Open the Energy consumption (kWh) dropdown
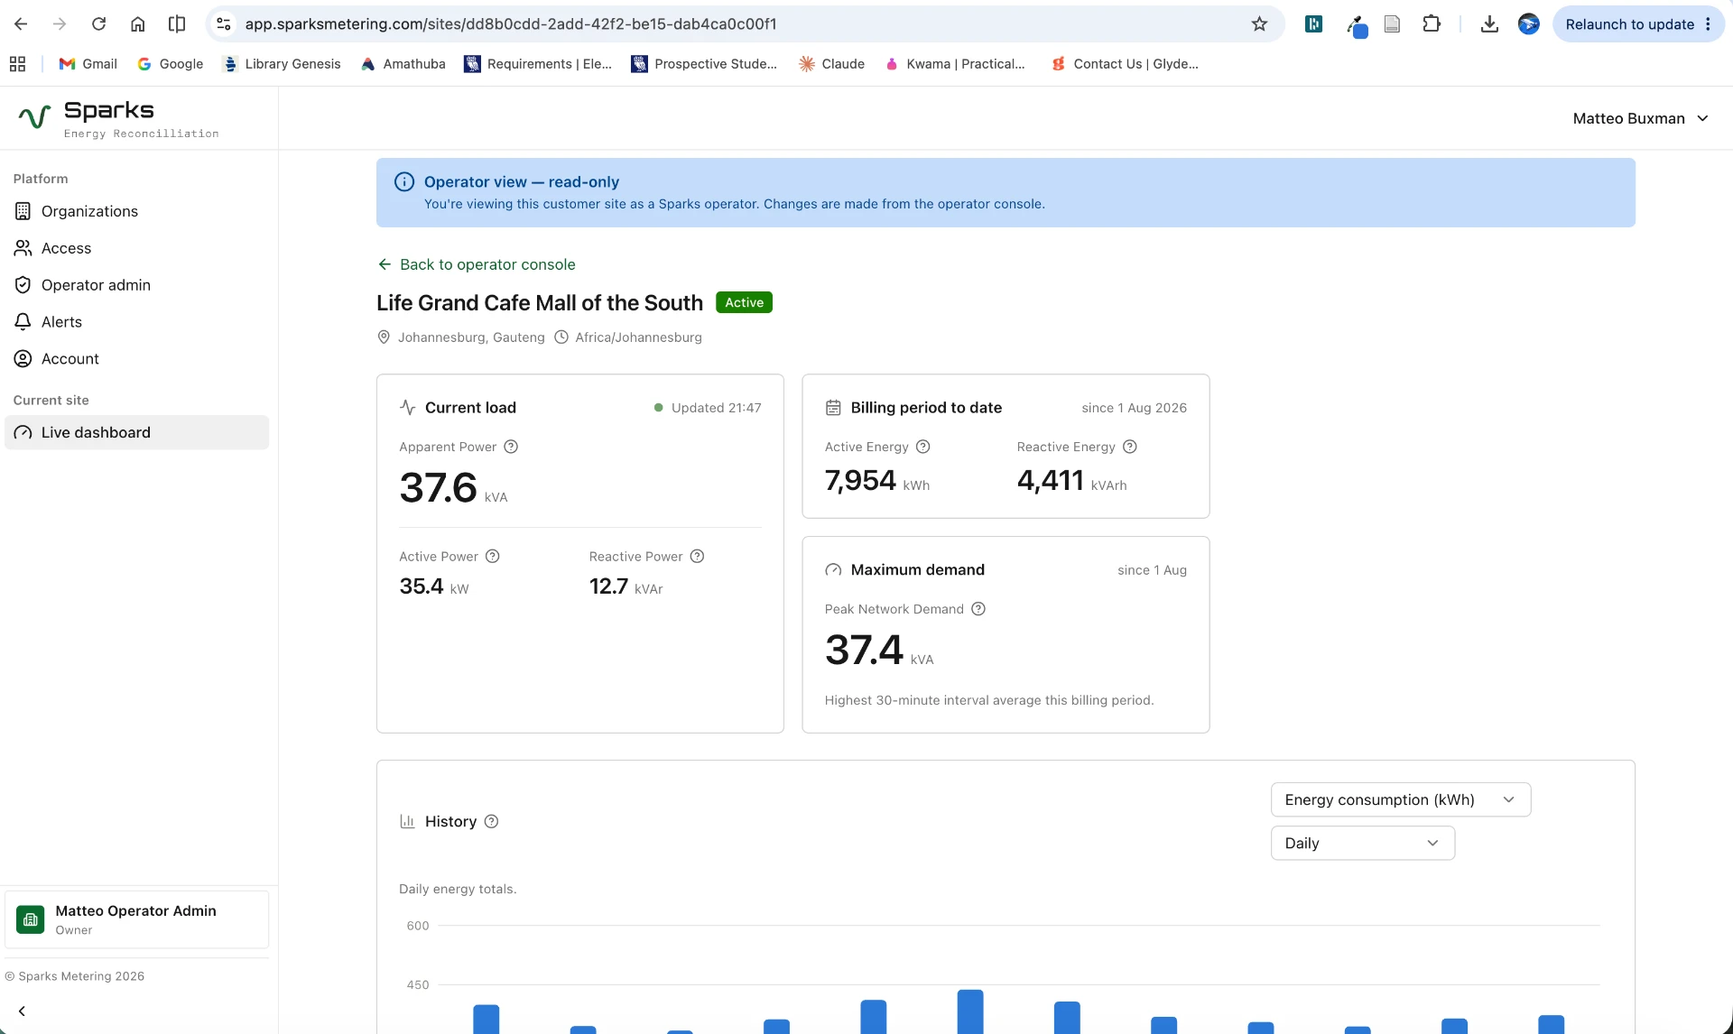 (x=1401, y=799)
